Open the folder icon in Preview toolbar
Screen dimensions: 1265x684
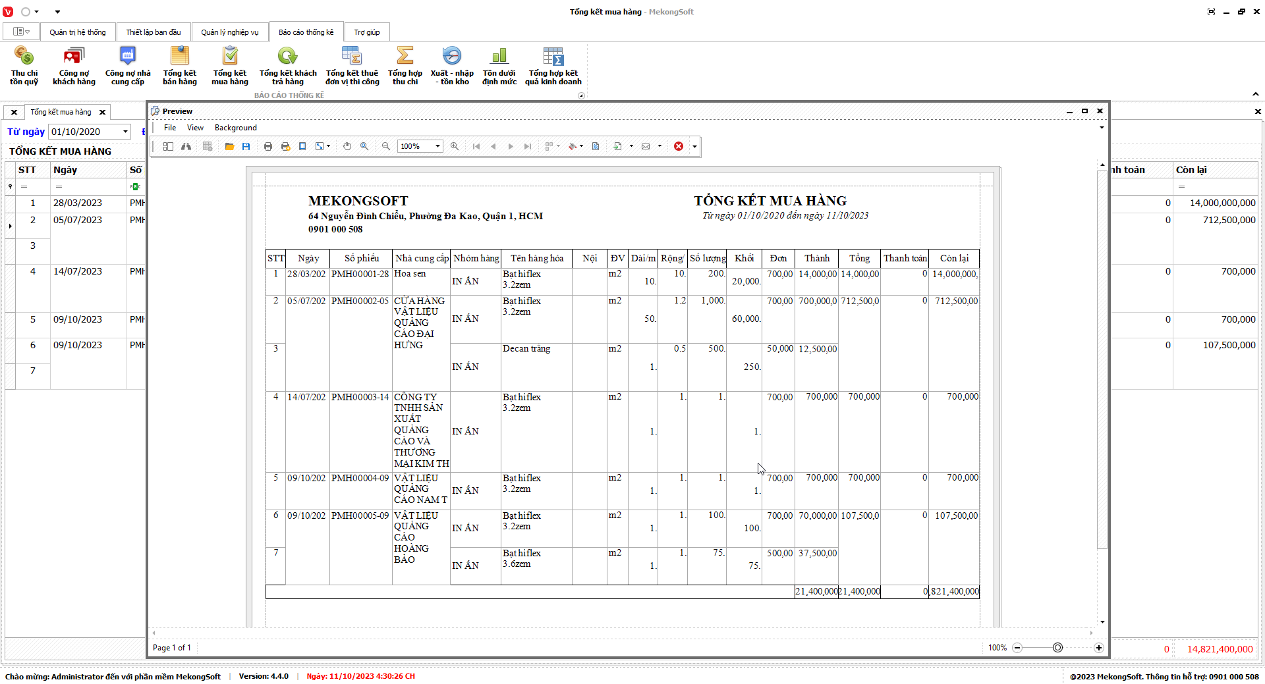click(229, 146)
